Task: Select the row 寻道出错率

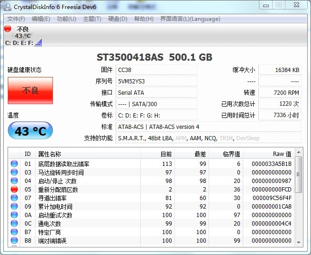Action: click(x=152, y=198)
